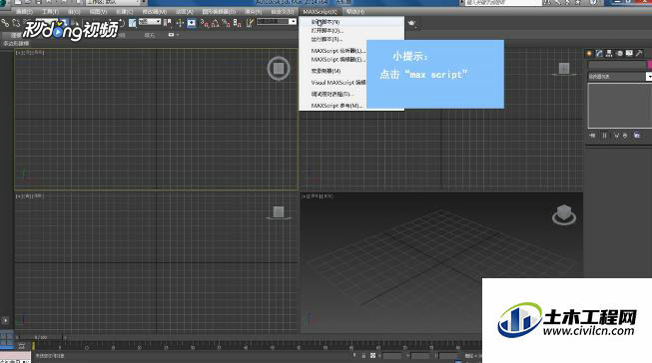Screen dimensions: 652x363
Task: Click the ViewCube in top-right viewport
Action: [x=564, y=69]
